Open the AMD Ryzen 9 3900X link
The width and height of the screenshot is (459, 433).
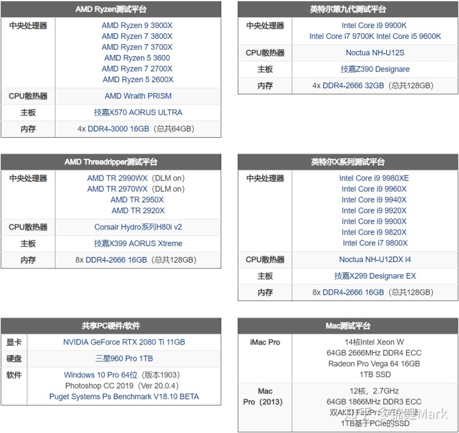click(x=137, y=26)
